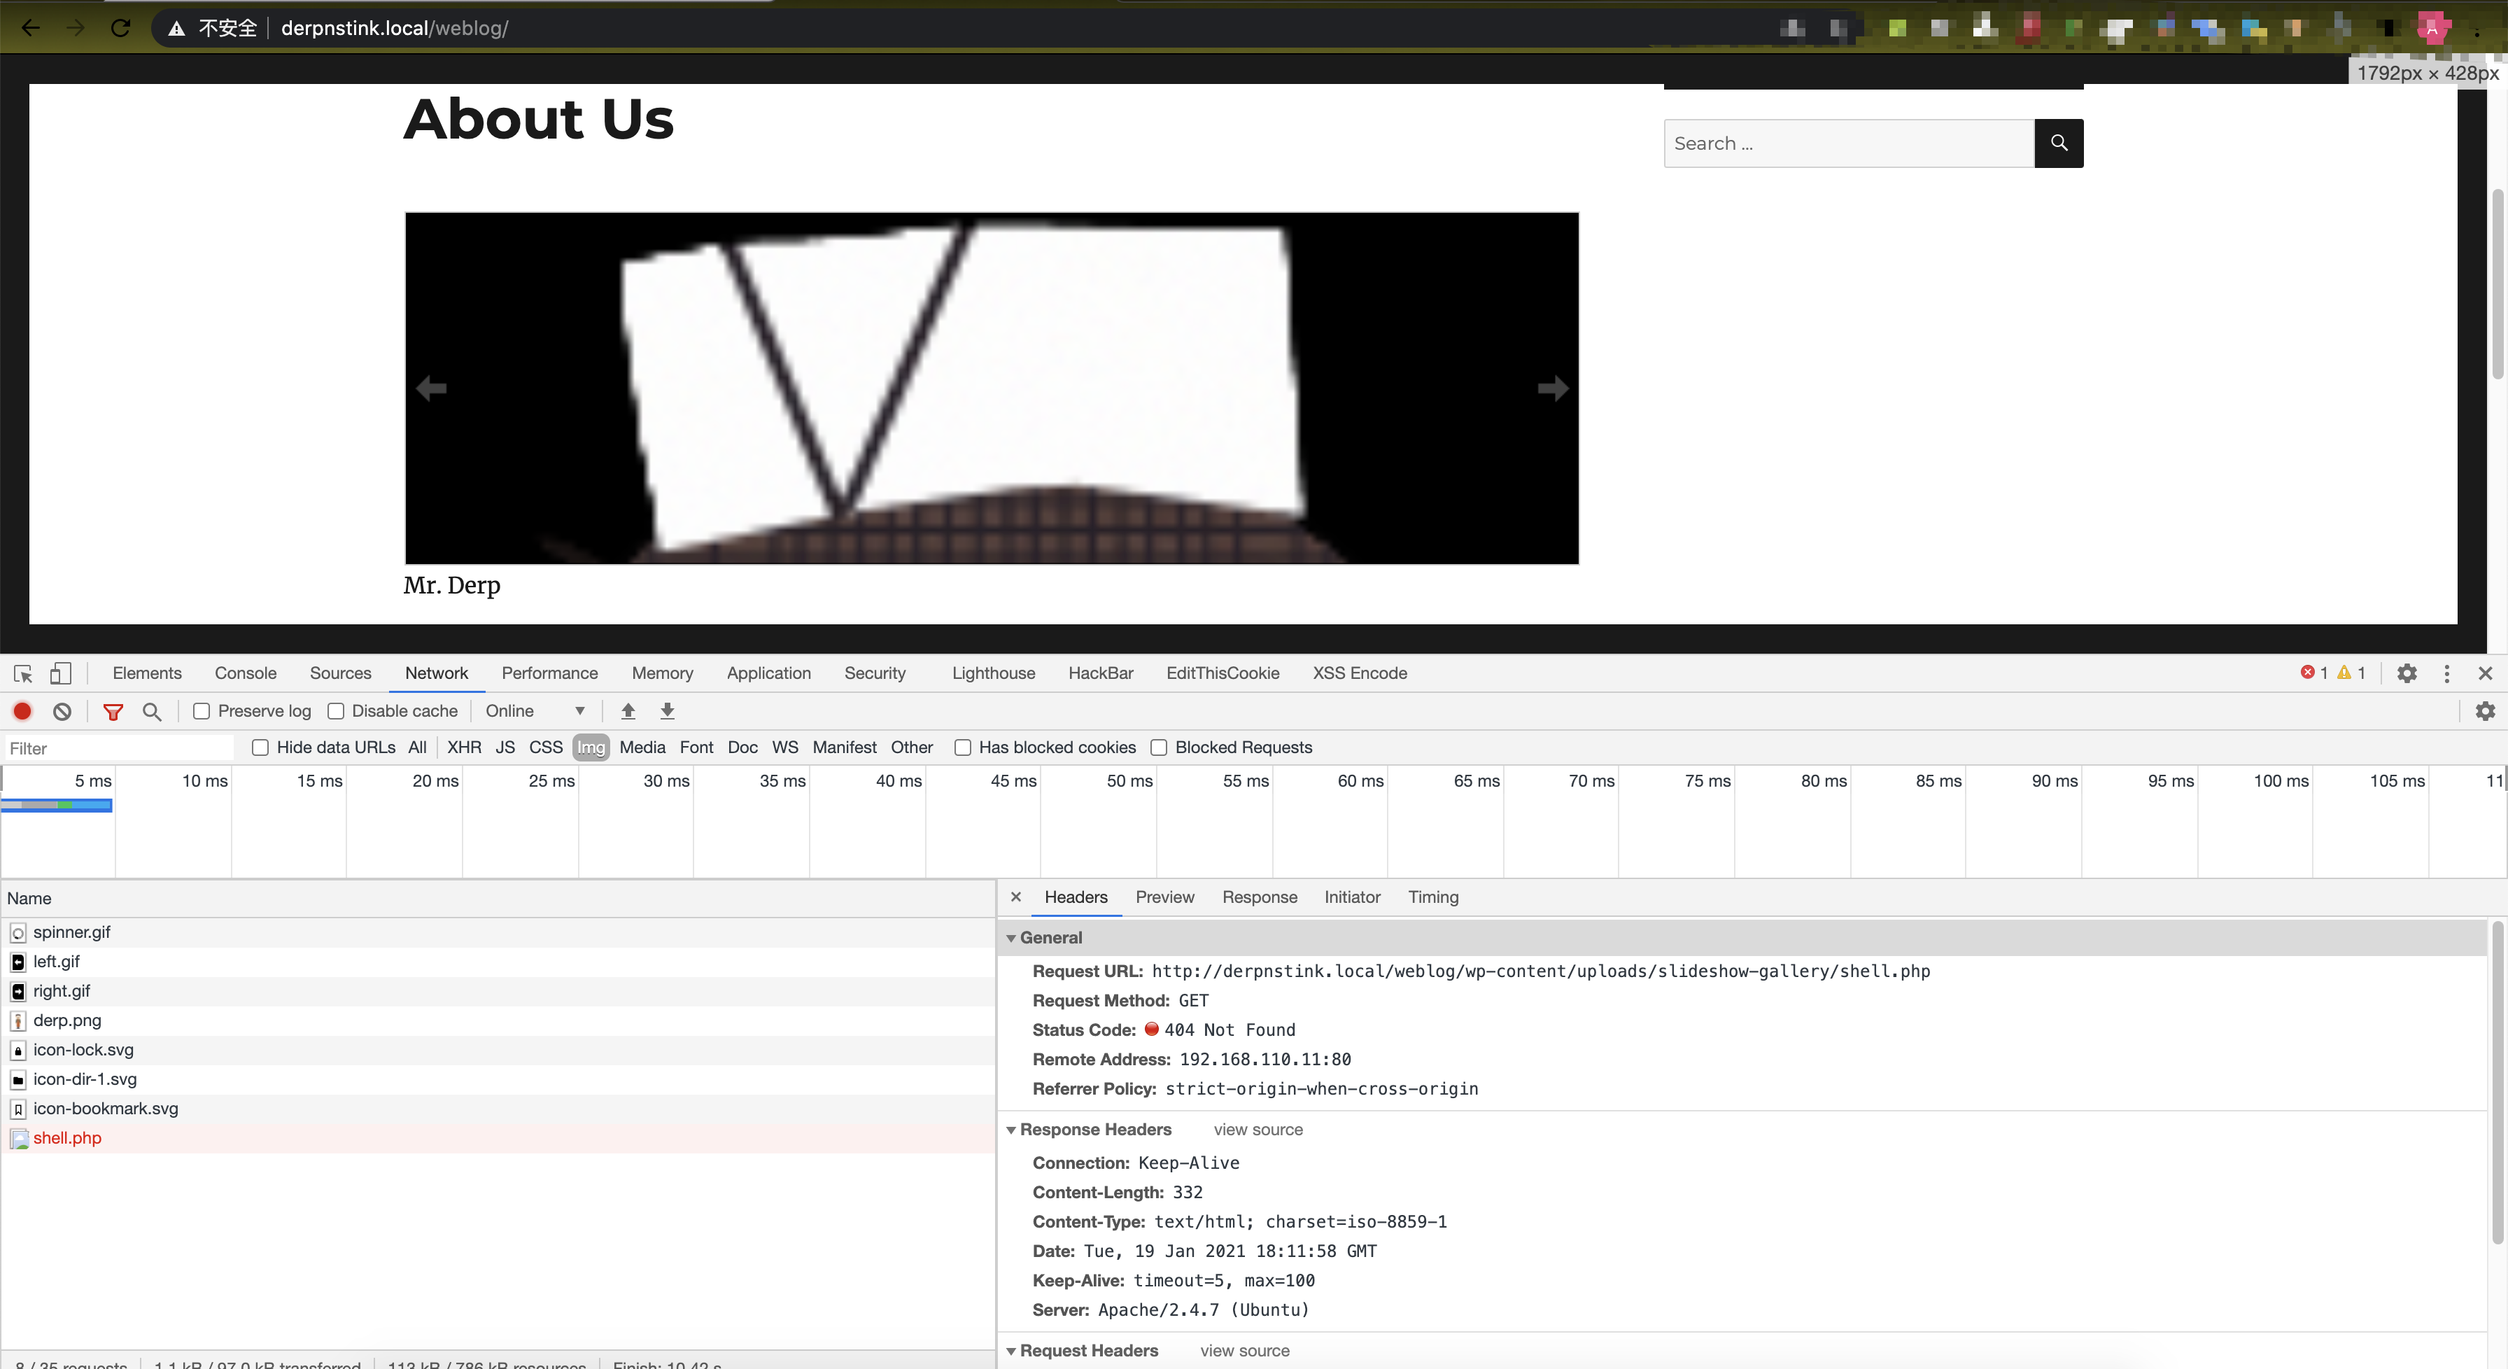Open DevTools more options menu
Image resolution: width=2508 pixels, height=1369 pixels.
(2446, 673)
